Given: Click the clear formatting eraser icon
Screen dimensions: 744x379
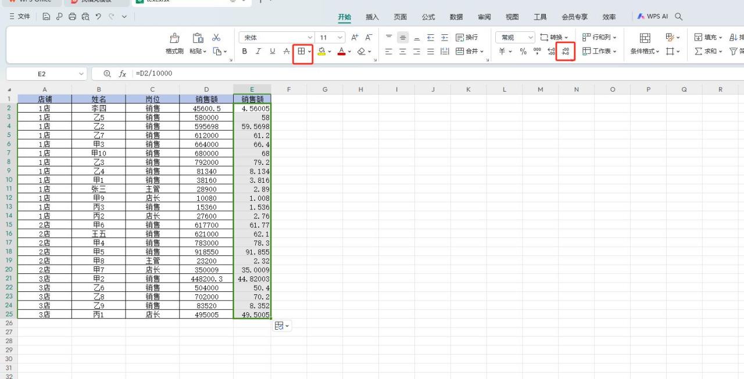Looking at the screenshot, I should (361, 51).
